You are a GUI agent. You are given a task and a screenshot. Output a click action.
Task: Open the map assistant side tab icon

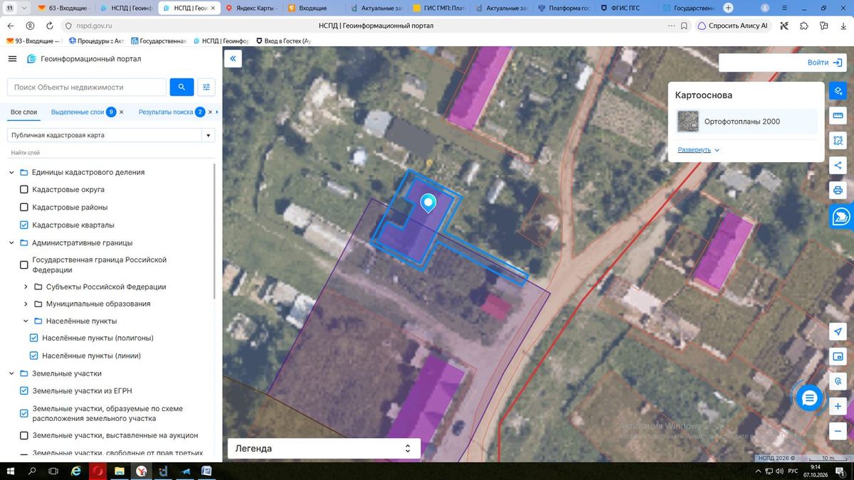pyautogui.click(x=841, y=216)
